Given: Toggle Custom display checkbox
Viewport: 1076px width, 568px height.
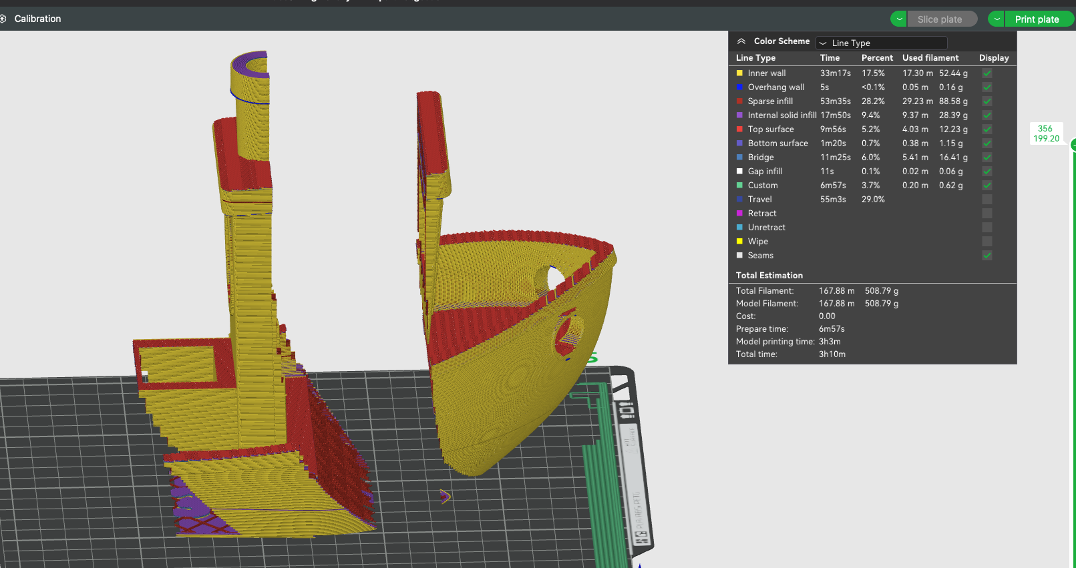Looking at the screenshot, I should point(987,186).
